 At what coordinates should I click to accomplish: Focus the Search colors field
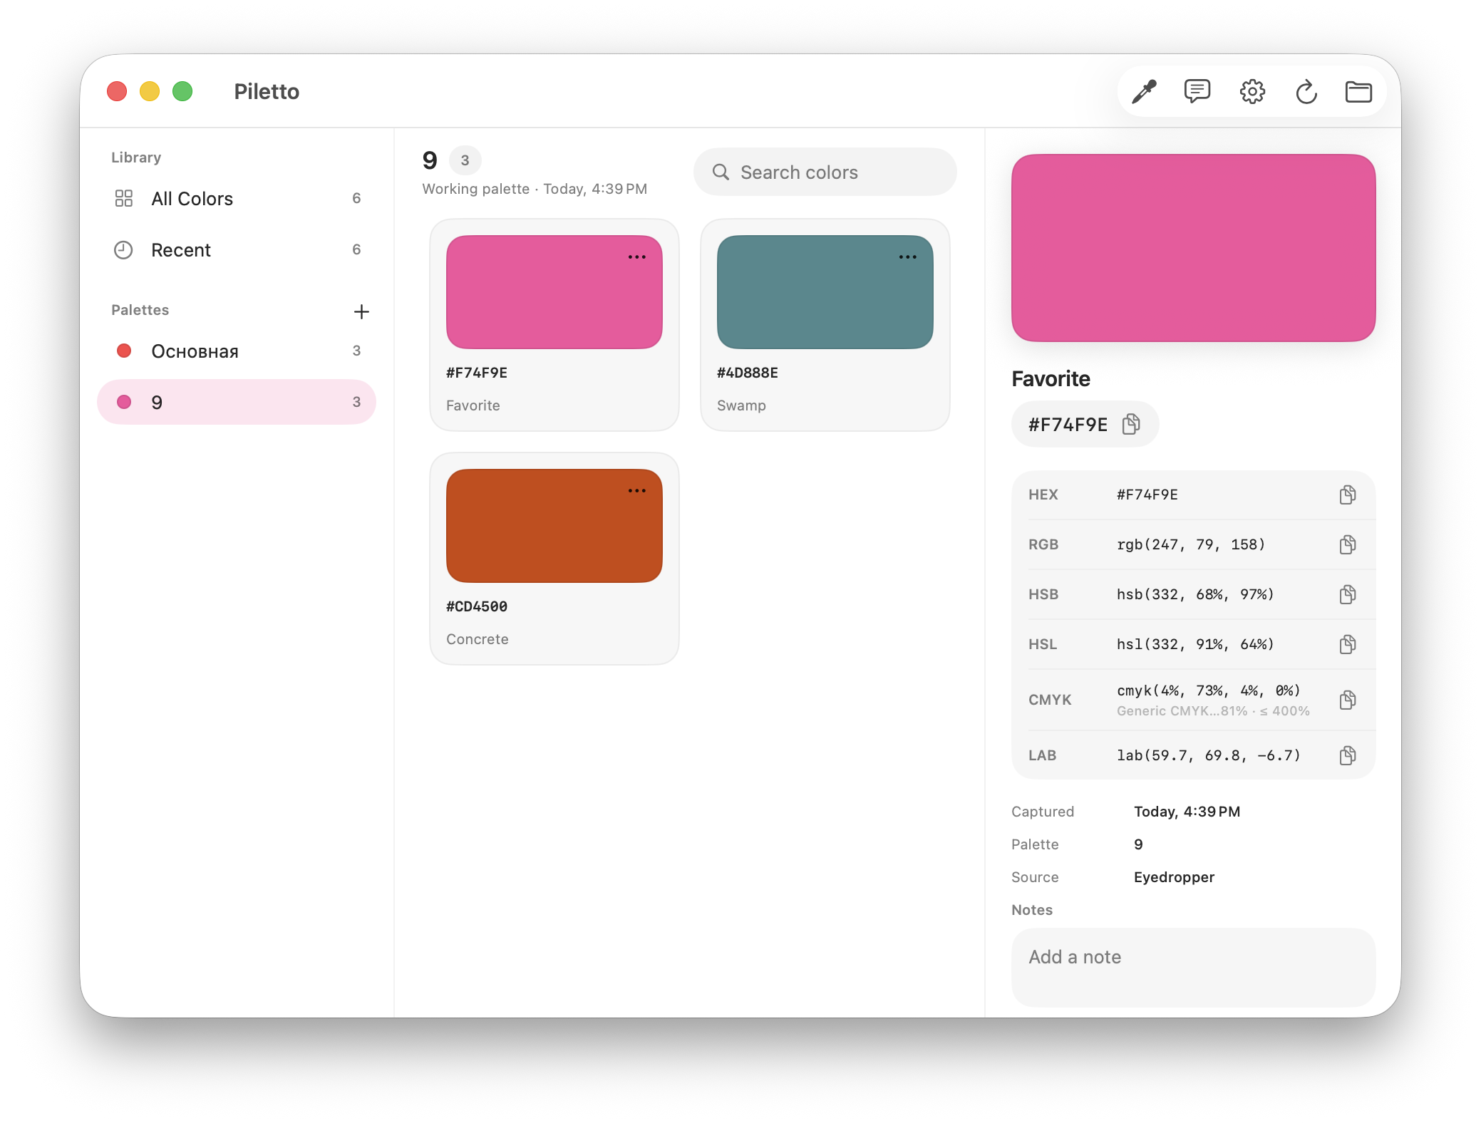pyautogui.click(x=825, y=172)
